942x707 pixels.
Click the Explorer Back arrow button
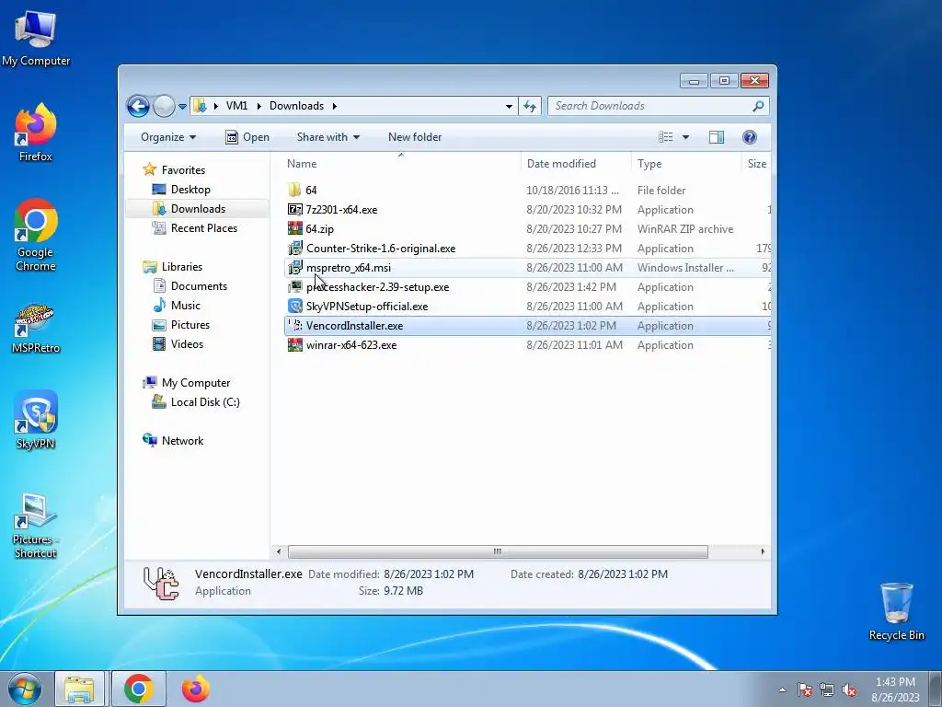pyautogui.click(x=138, y=107)
